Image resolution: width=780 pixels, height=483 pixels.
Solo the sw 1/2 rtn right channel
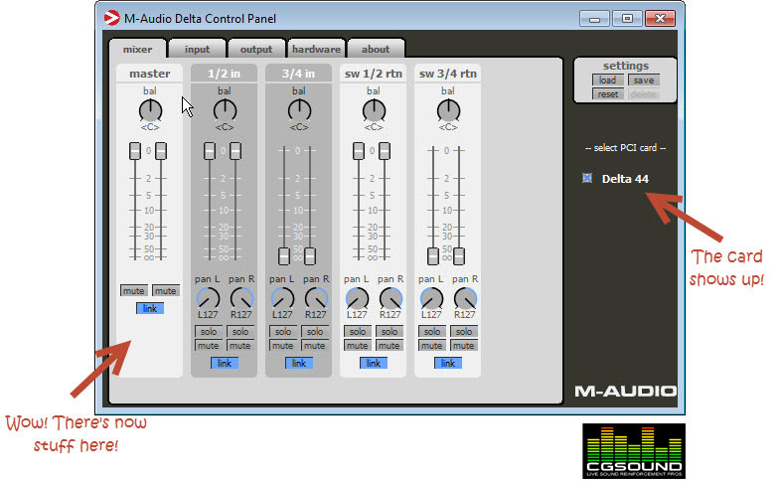(x=390, y=331)
